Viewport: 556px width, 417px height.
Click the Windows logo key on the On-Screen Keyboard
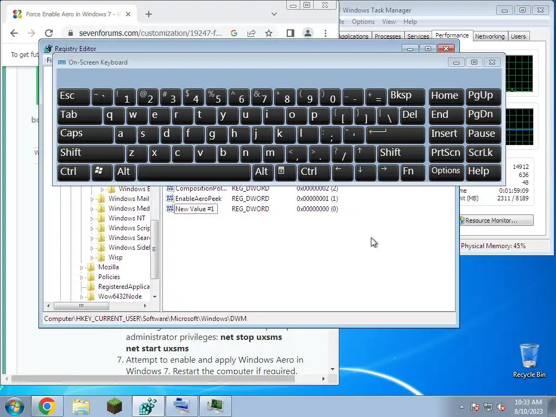click(x=102, y=172)
